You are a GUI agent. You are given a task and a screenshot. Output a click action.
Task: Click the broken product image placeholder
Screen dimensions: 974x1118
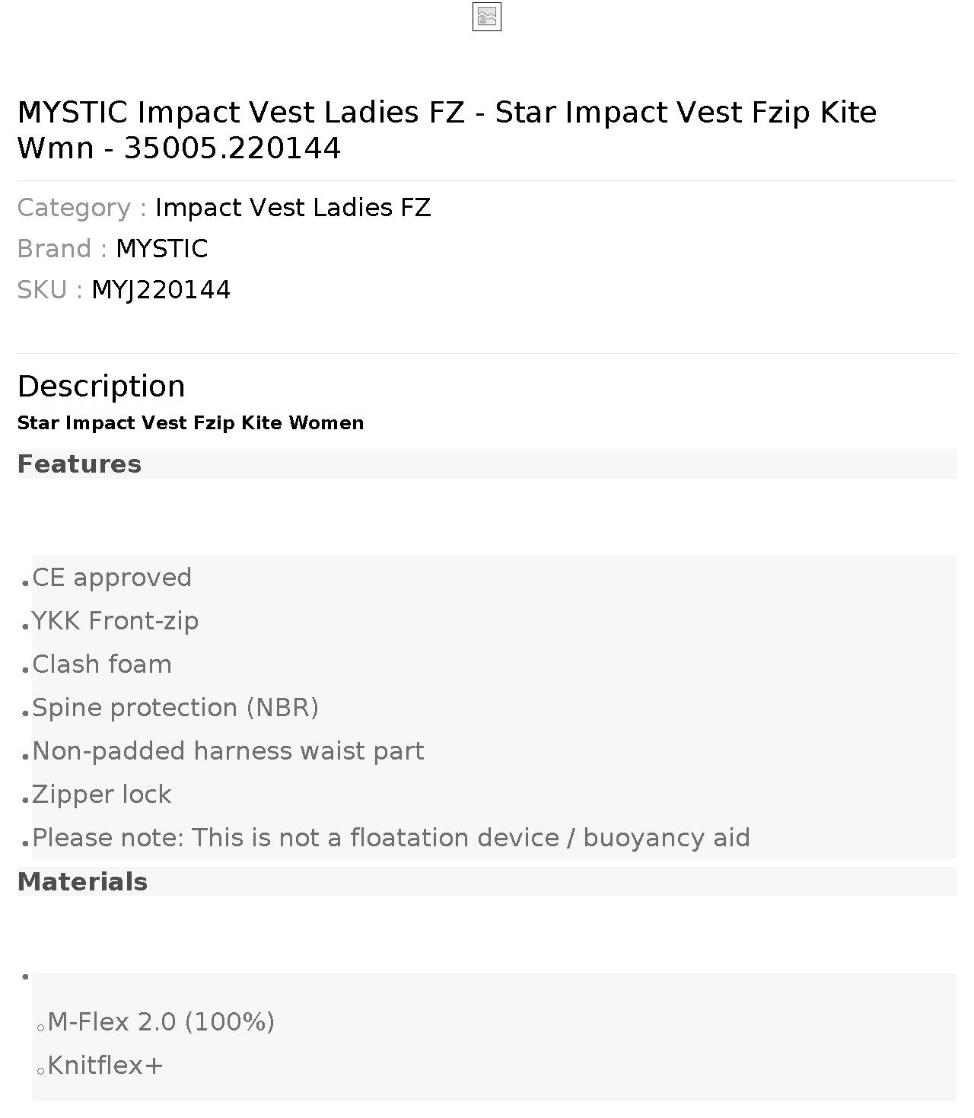point(487,17)
